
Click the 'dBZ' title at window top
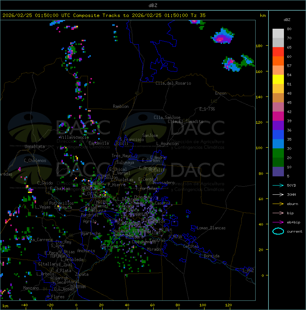tap(153, 5)
